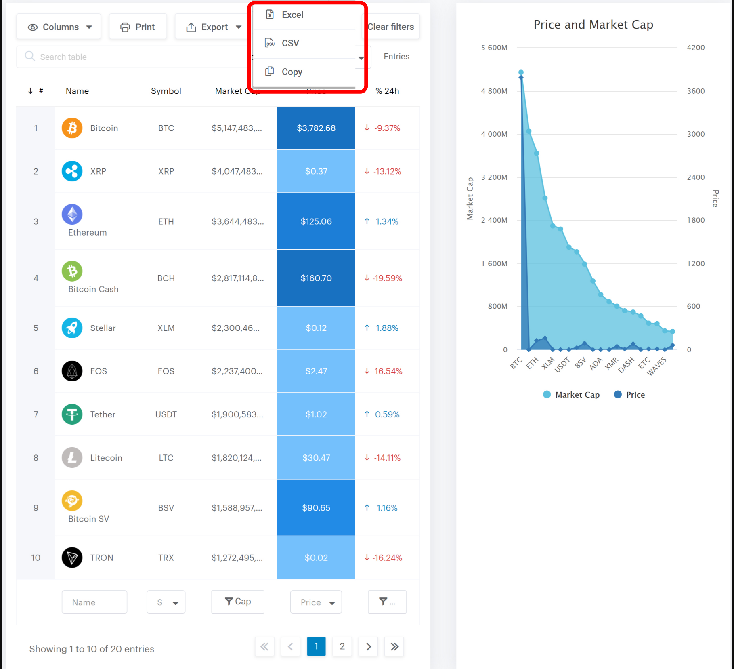
Task: Click the Ethereum coin logo
Action: point(72,214)
